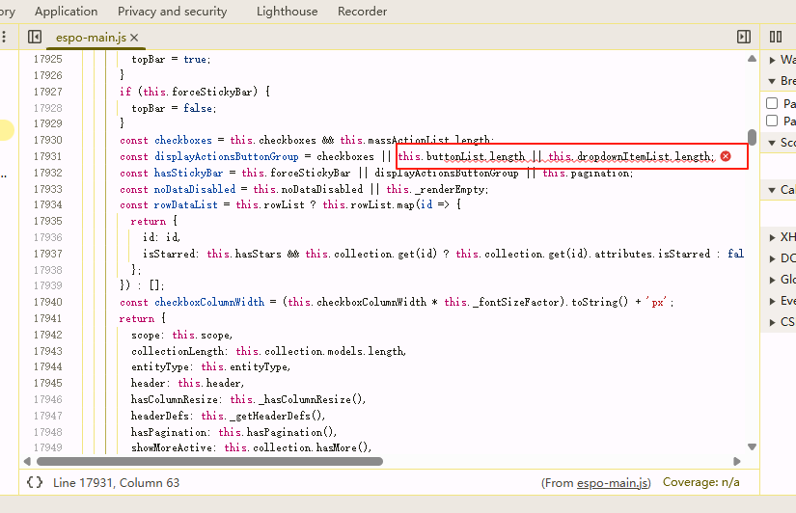
Task: Open the three-dot more options menu
Action: [x=5, y=37]
